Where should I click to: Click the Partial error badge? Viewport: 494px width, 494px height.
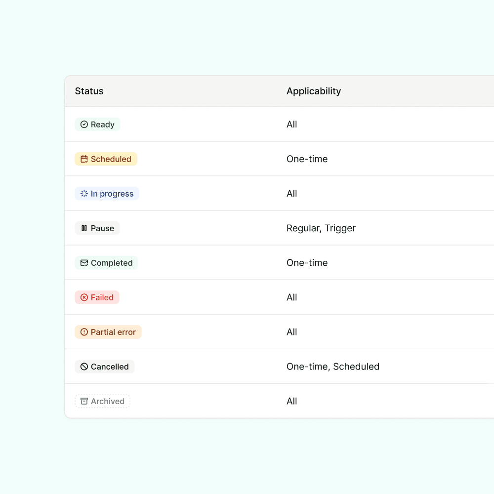coord(108,332)
